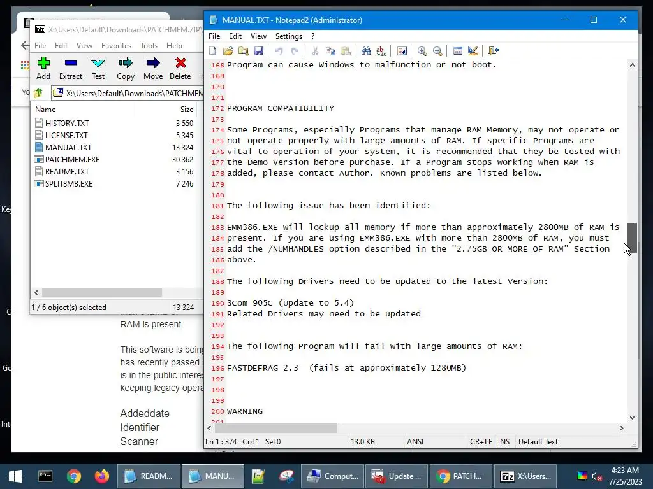Switch to the README taskbar window
The image size is (653, 489).
pos(149,476)
